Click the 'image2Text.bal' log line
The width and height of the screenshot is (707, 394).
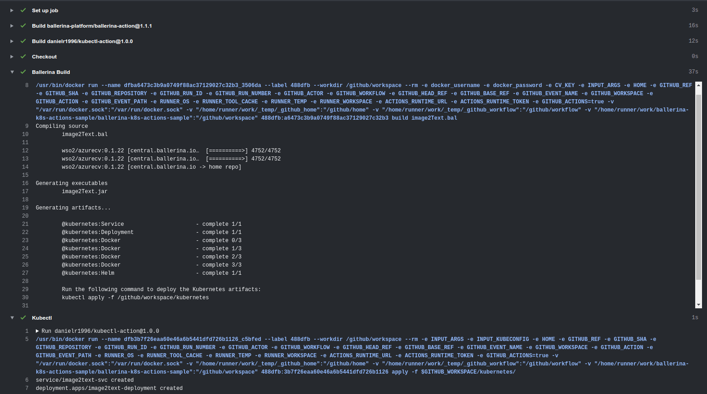85,134
